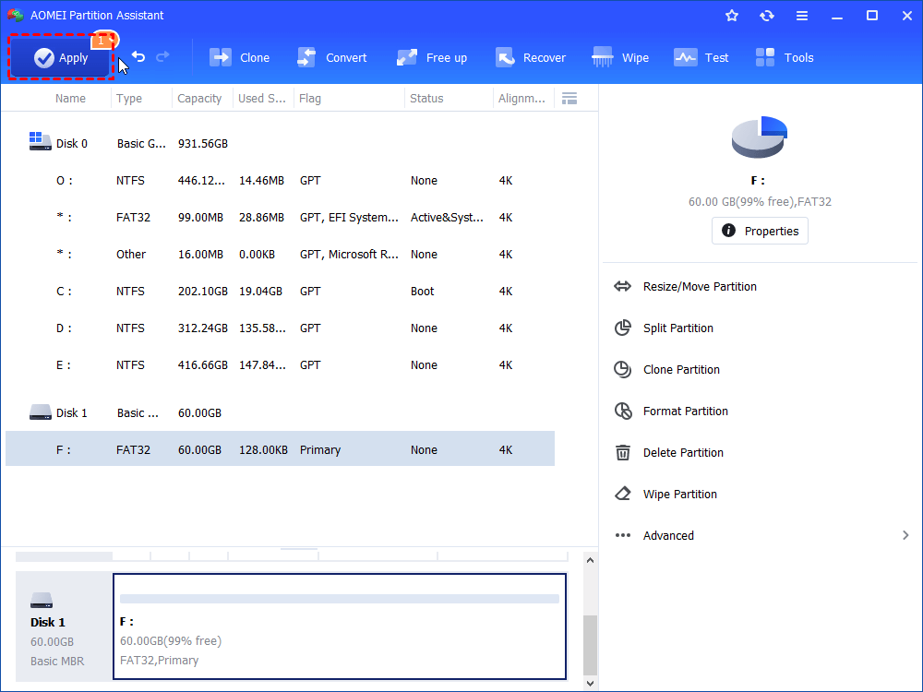Click the Properties button
The image size is (923, 692).
(760, 231)
